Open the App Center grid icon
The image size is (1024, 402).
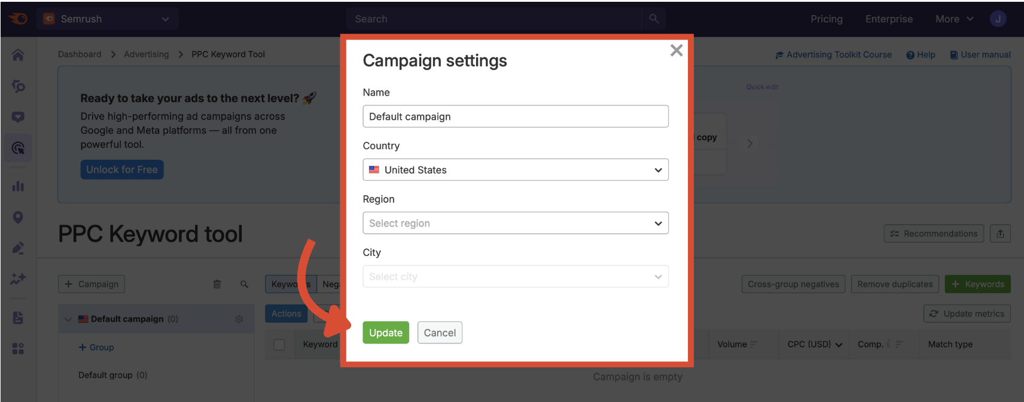coord(18,347)
